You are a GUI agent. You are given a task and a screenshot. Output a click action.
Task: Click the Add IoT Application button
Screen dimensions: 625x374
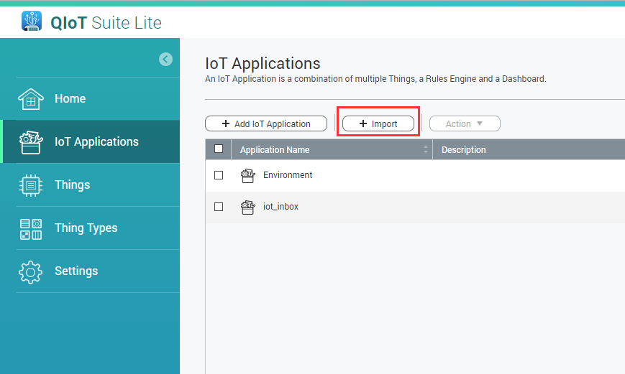266,123
